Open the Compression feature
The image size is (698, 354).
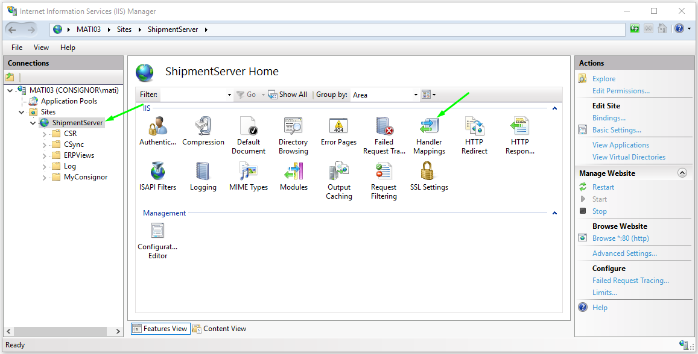[203, 128]
